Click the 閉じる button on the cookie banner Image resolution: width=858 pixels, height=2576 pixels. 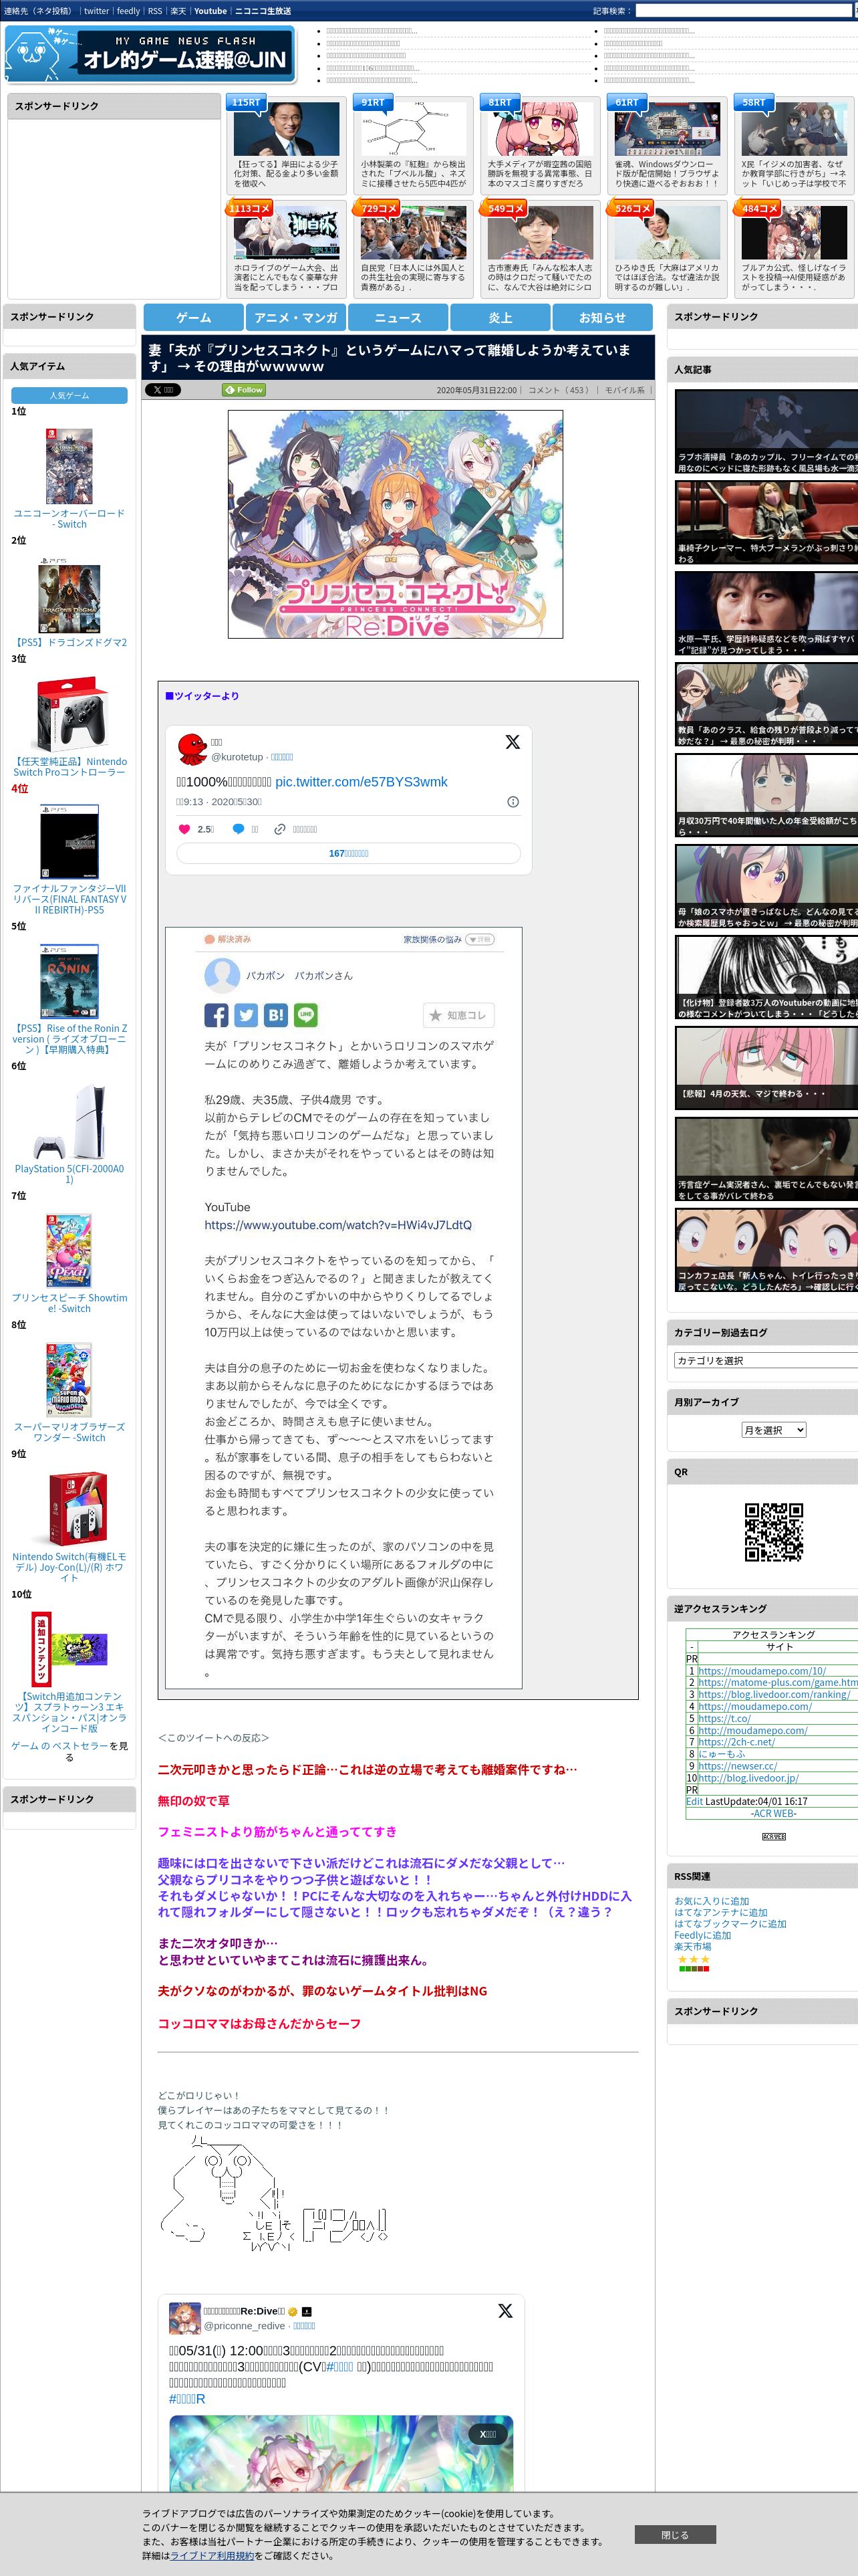pyautogui.click(x=674, y=2535)
